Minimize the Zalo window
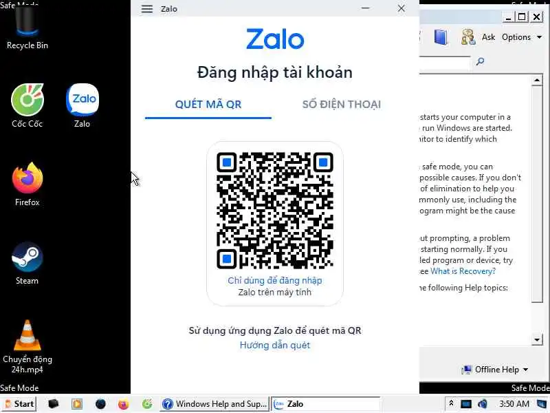Screen dimensions: 550x413 tap(366, 8)
